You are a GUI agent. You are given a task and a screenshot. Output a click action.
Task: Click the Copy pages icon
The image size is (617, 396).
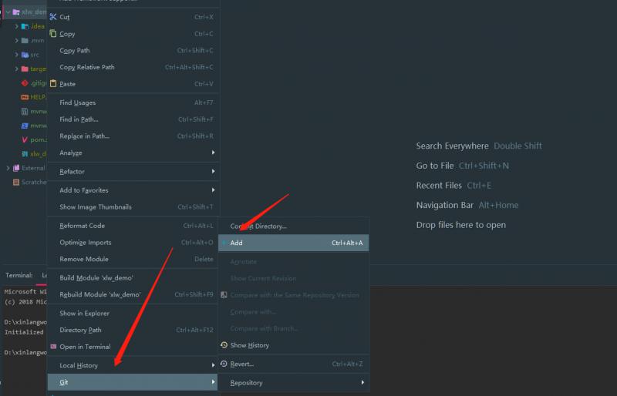pyautogui.click(x=53, y=33)
